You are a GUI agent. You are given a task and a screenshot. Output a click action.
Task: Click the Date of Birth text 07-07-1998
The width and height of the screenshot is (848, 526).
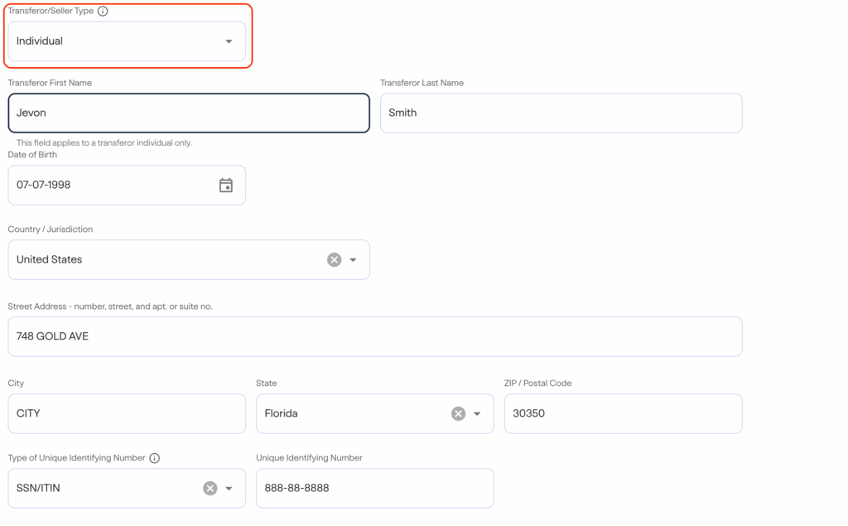point(44,185)
